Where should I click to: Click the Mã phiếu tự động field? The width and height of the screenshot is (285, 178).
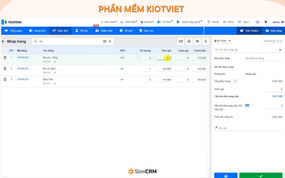pos(263,58)
